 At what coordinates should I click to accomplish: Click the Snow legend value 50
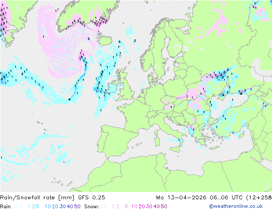[x=164, y=207]
